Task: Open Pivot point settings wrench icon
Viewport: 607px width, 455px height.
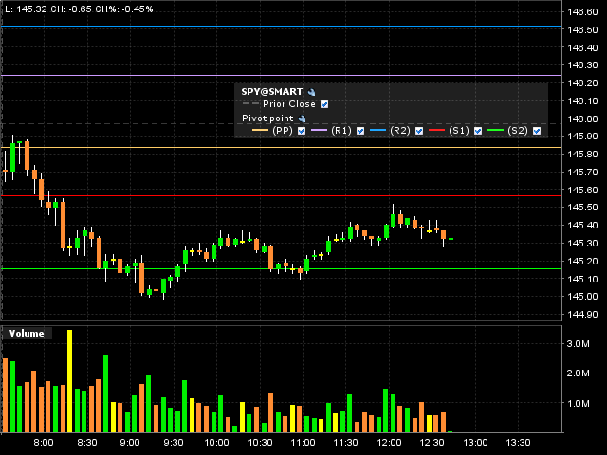Action: pyautogui.click(x=302, y=118)
